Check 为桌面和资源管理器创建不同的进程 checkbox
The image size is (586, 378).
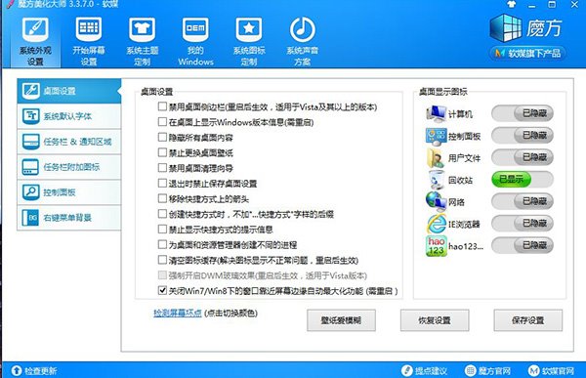pos(162,244)
